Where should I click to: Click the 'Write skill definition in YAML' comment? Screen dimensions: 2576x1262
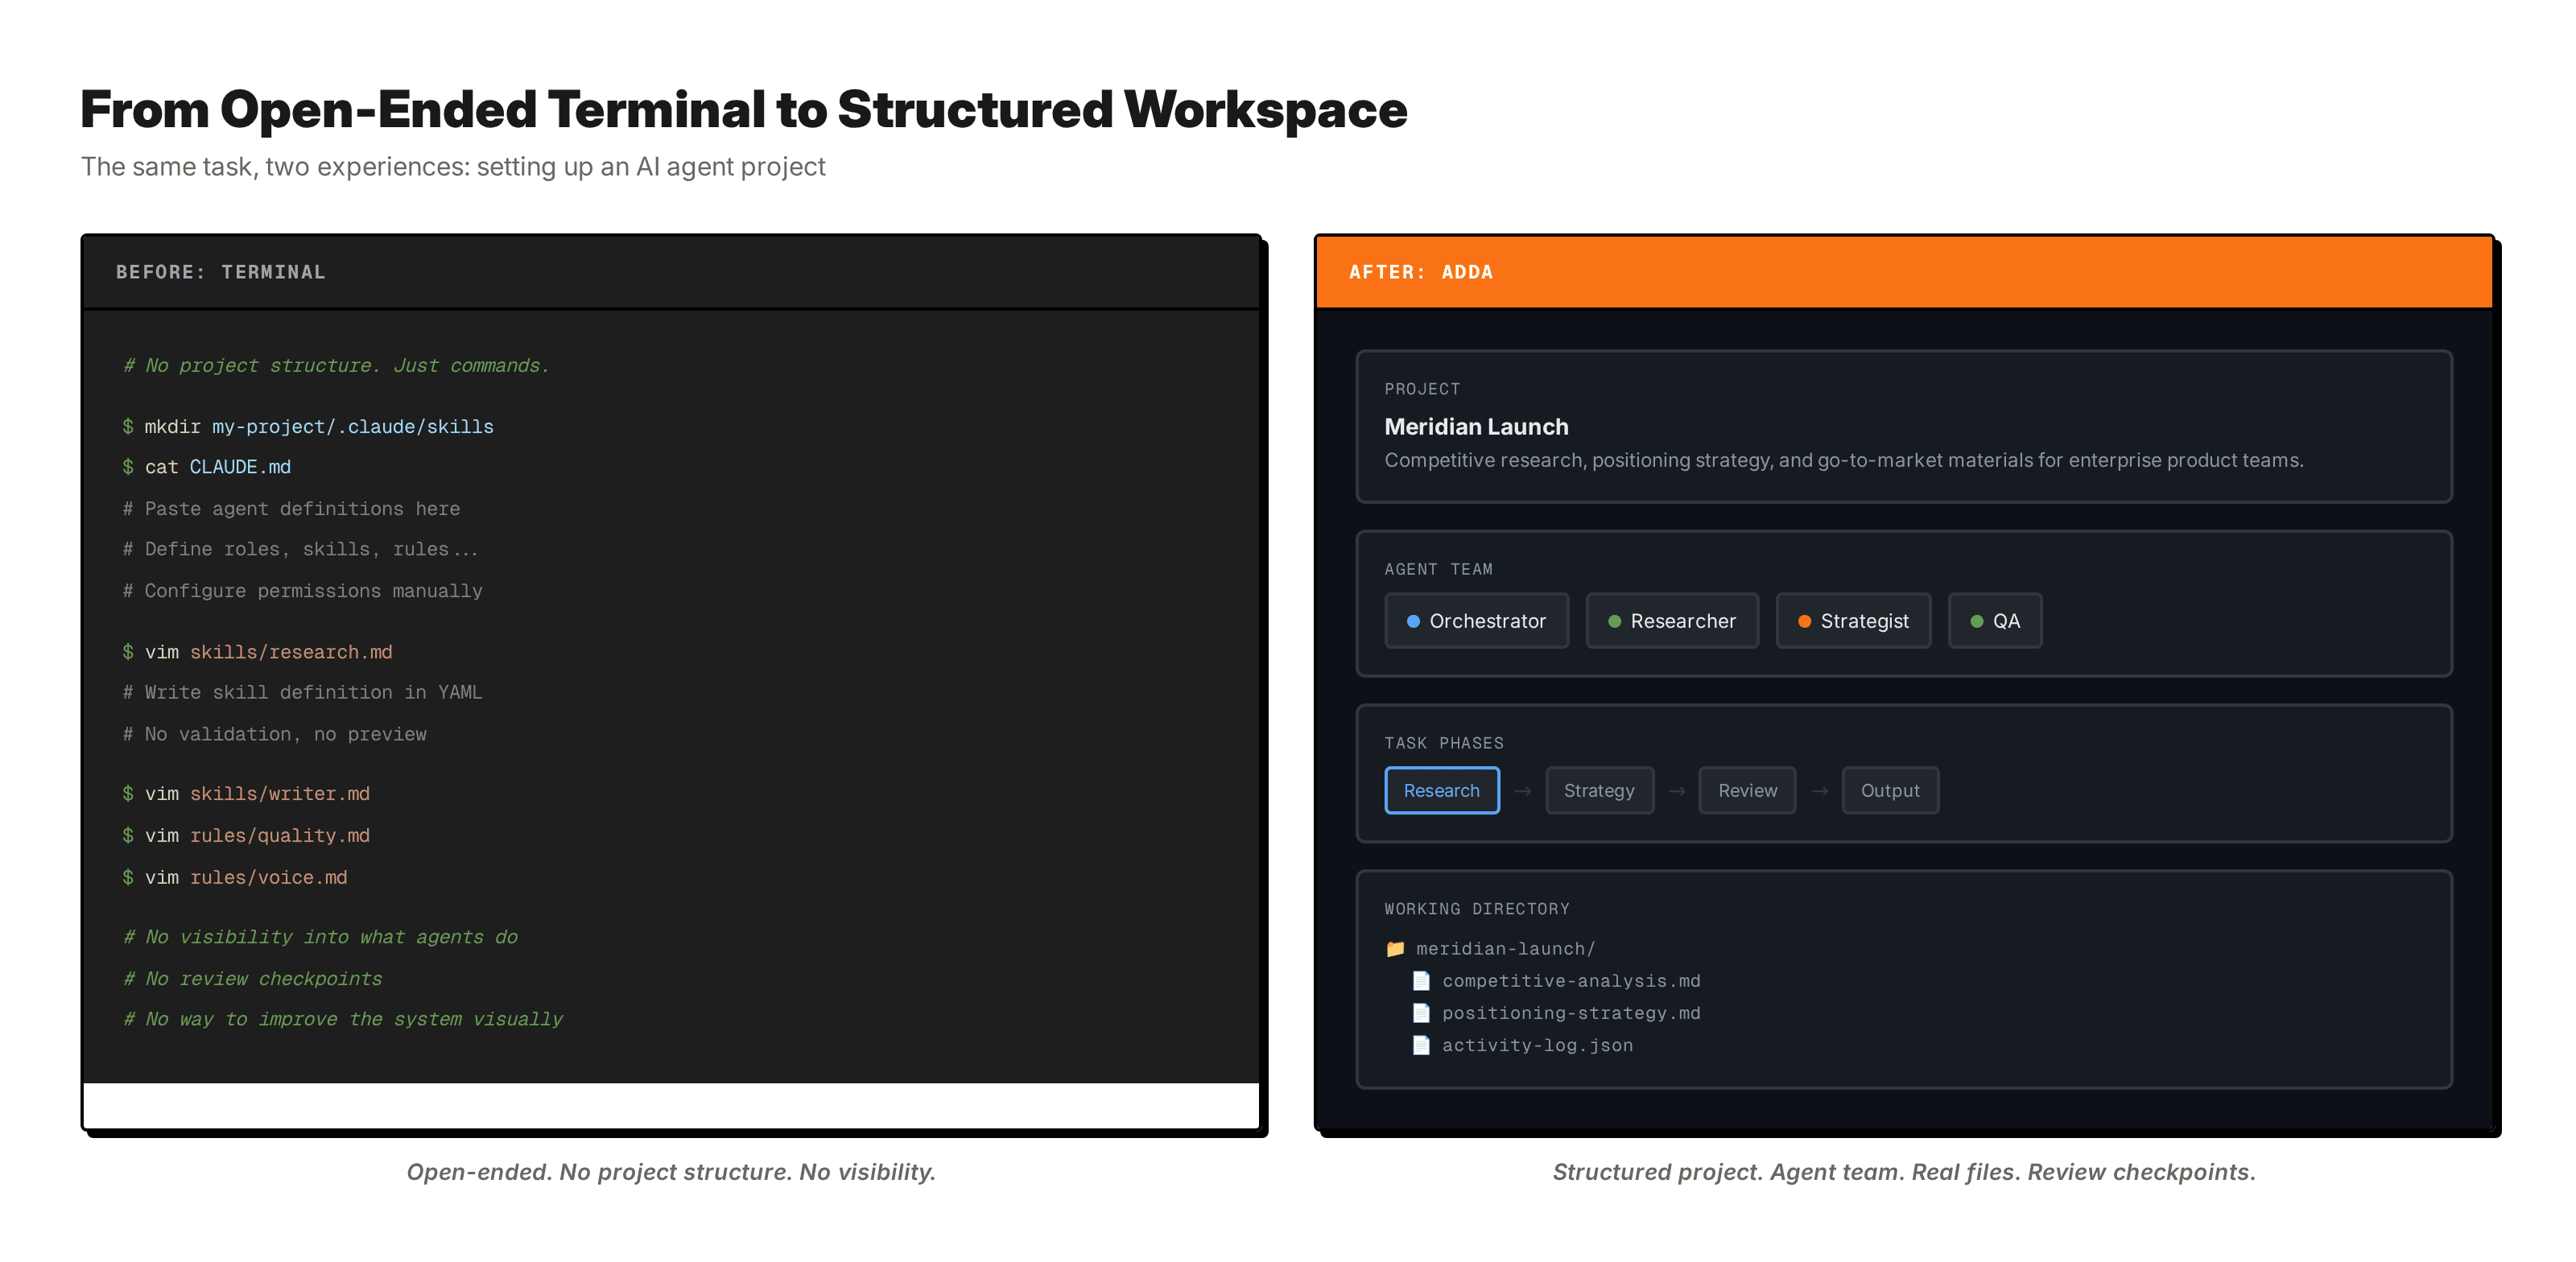[302, 692]
